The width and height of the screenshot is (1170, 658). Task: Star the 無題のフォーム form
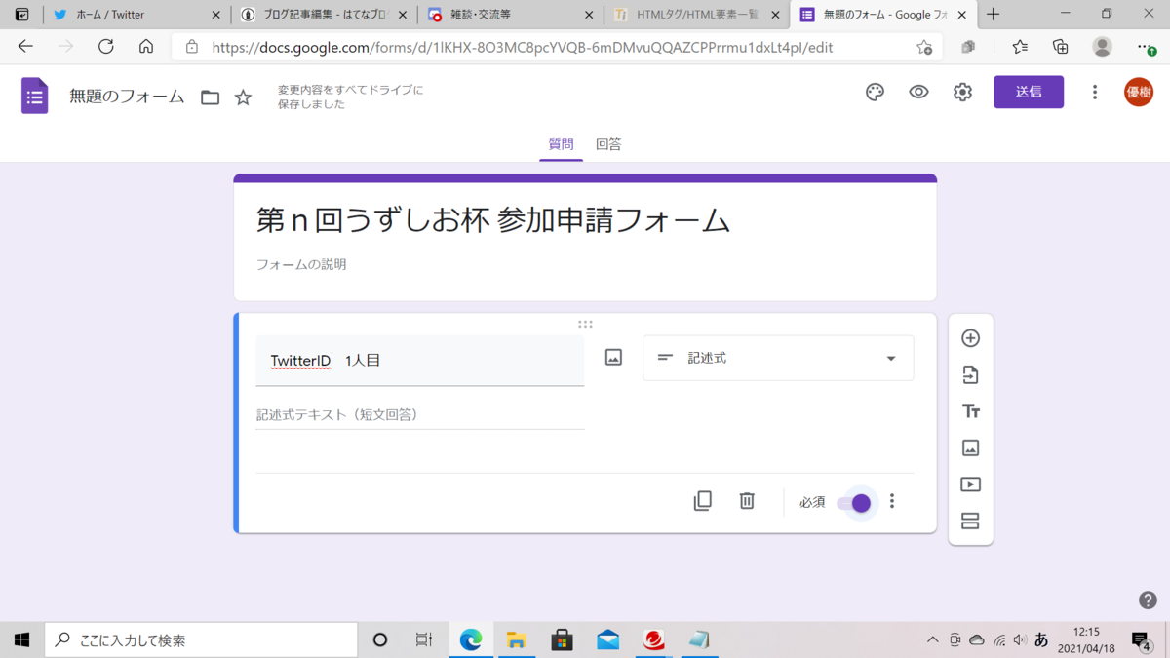(242, 97)
